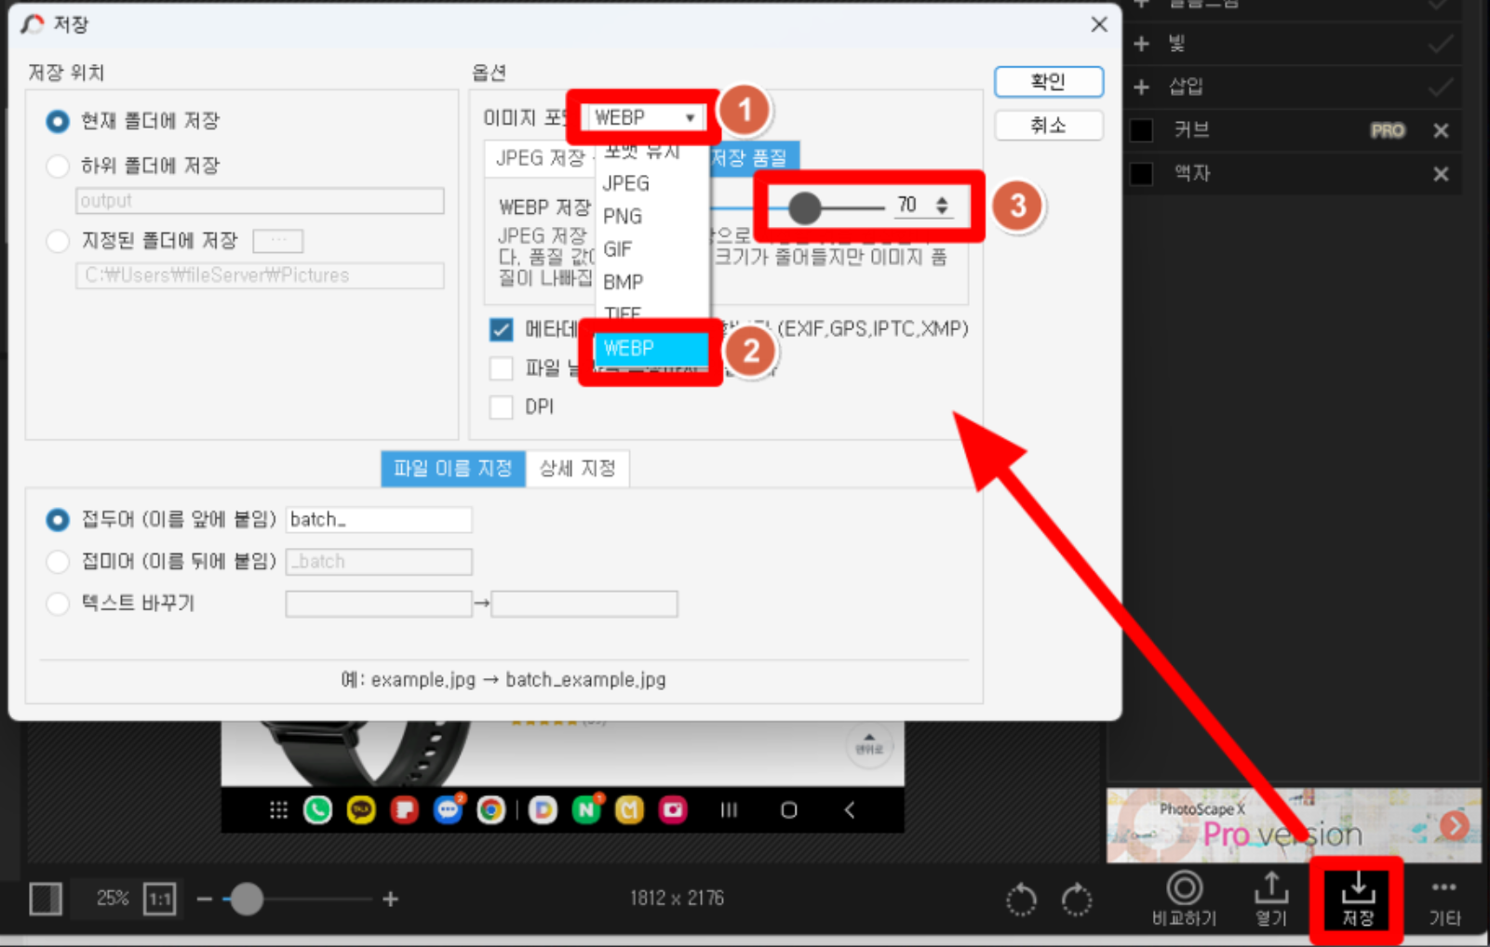Click the 1:1 actual size icon
The image size is (1490, 947).
tap(160, 899)
